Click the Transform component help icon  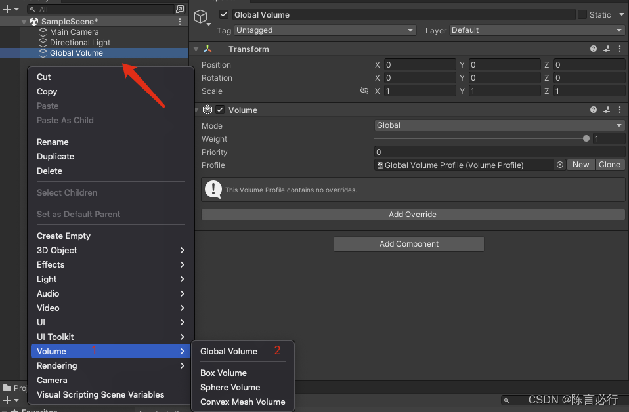click(594, 49)
